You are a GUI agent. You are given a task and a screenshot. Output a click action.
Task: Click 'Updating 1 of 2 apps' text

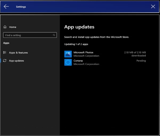coord(76,44)
